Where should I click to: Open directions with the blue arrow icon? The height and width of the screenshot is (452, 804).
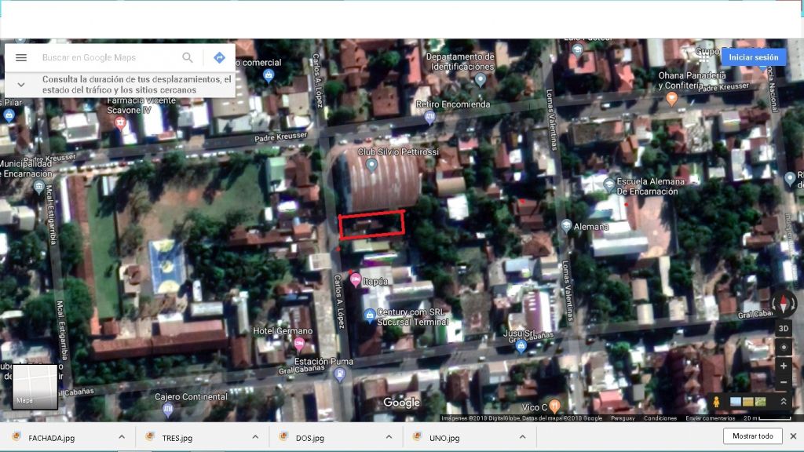[220, 57]
